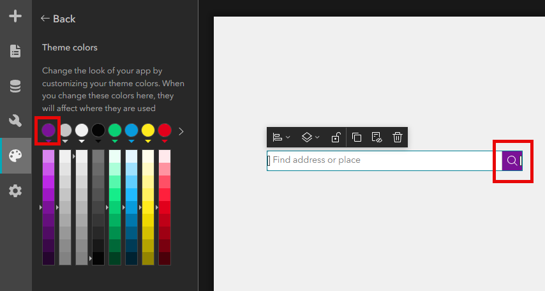Image resolution: width=545 pixels, height=291 pixels.
Task: Show more theme colors with right chevron
Action: tap(181, 131)
